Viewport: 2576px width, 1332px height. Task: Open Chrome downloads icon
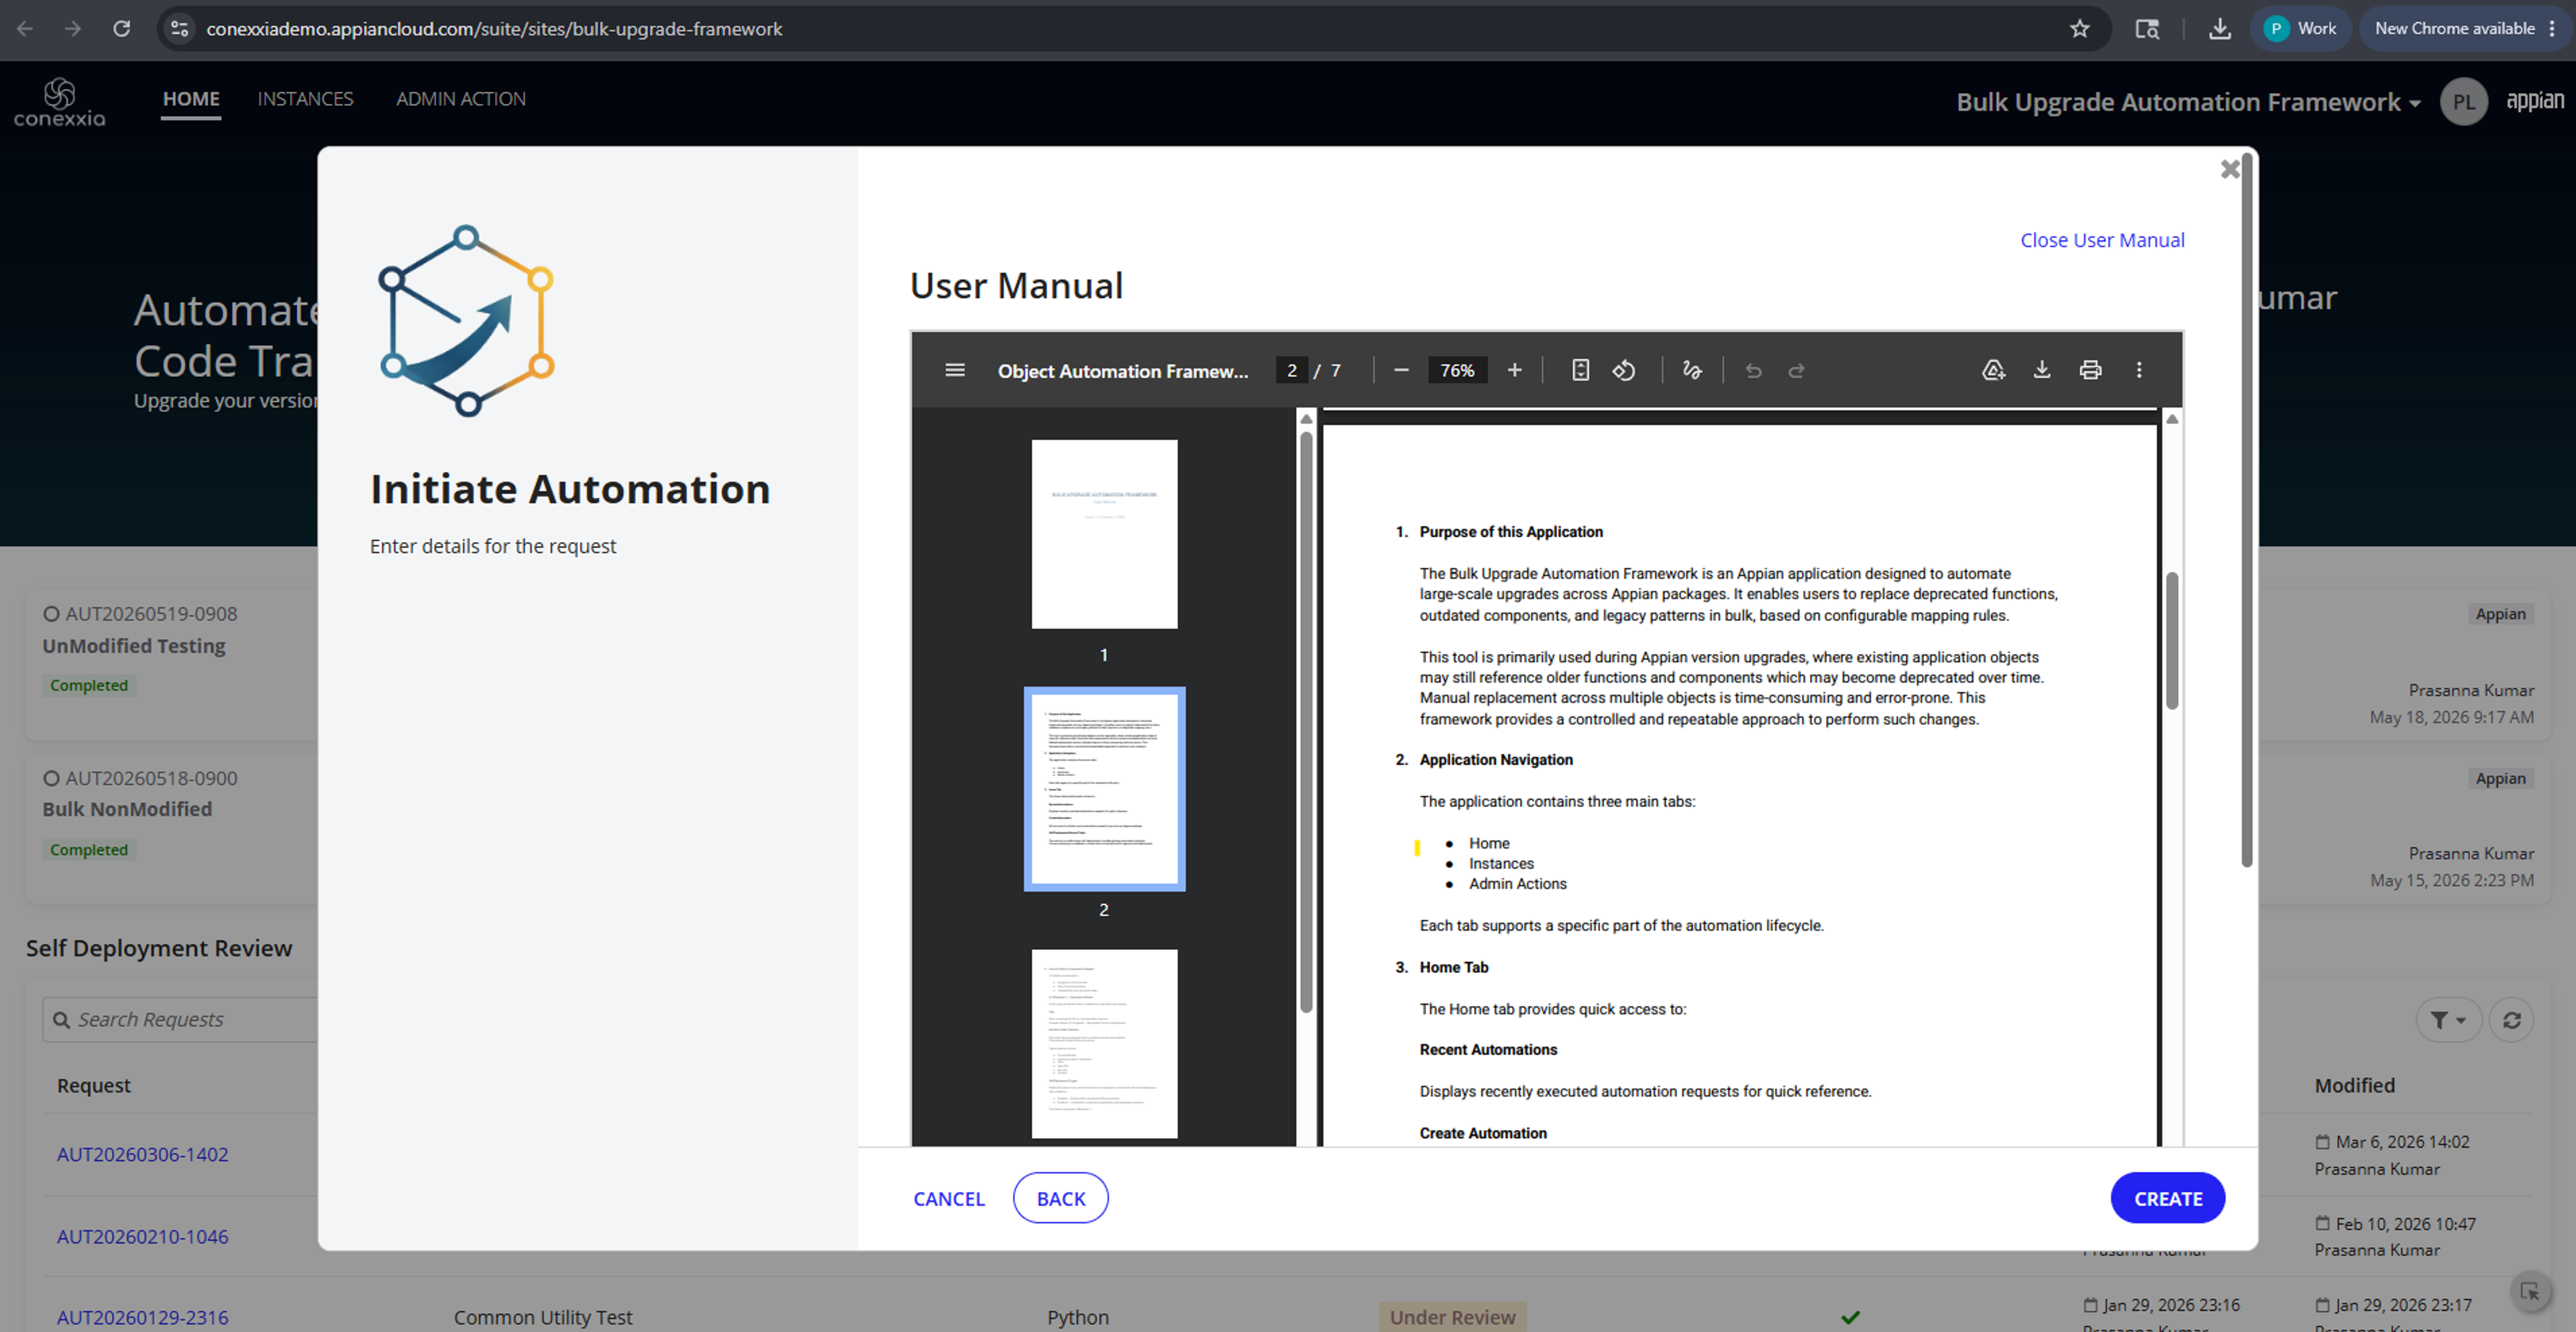(x=2220, y=28)
